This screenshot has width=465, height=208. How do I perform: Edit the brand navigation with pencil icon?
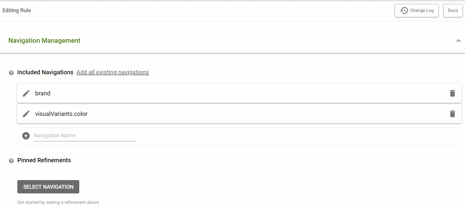click(x=26, y=93)
